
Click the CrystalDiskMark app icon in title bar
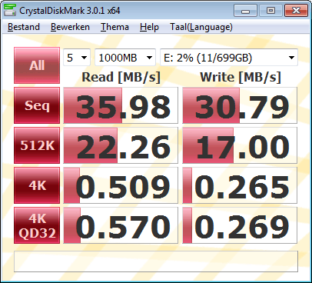(x=10, y=11)
